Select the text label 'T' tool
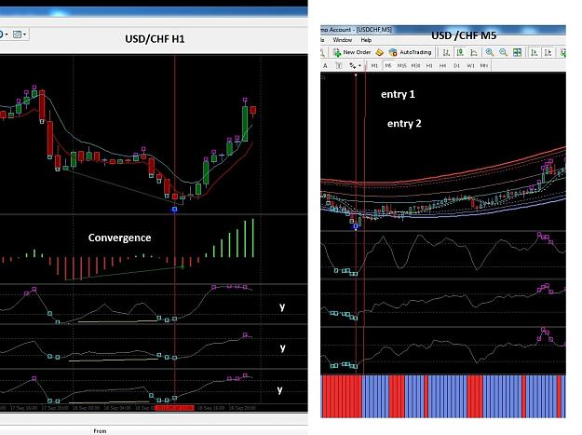Viewport: 582px width, 435px height. point(339,66)
